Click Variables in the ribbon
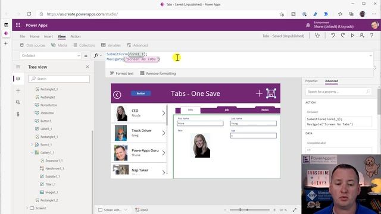The height and width of the screenshot is (214, 381). [x=111, y=45]
